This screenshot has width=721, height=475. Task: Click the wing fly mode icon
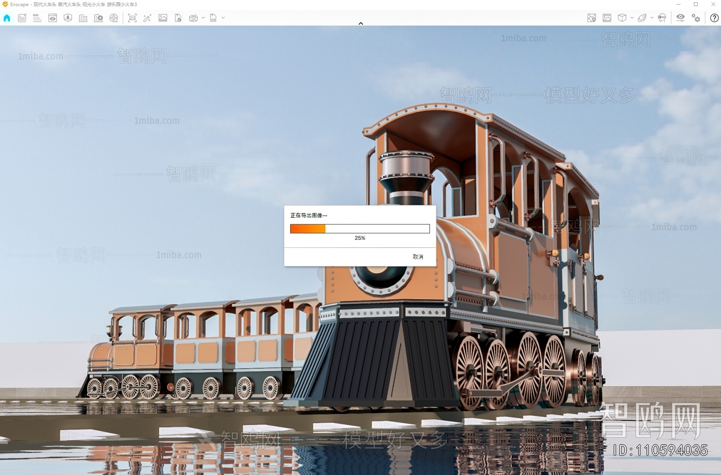(642, 18)
